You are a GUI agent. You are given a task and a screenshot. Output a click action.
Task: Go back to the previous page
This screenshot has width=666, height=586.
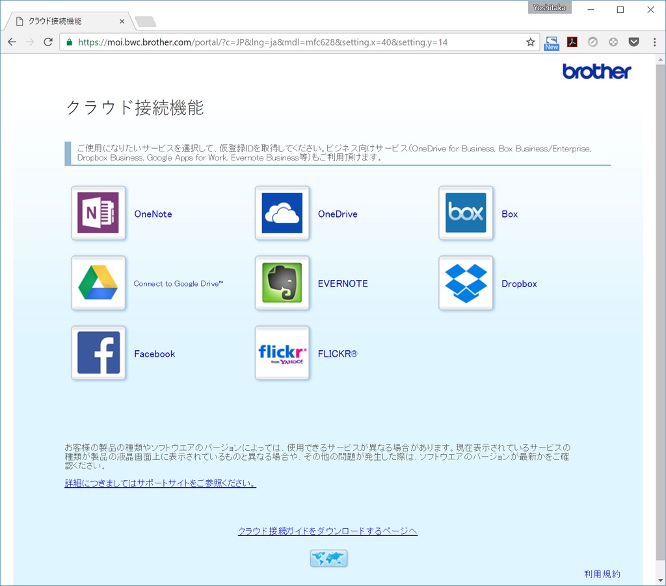(12, 42)
